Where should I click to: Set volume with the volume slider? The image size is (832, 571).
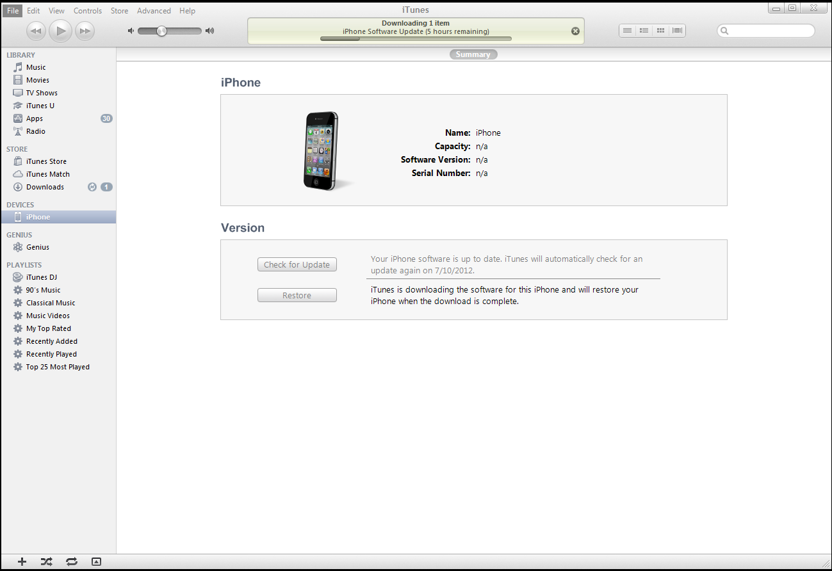[x=170, y=31]
